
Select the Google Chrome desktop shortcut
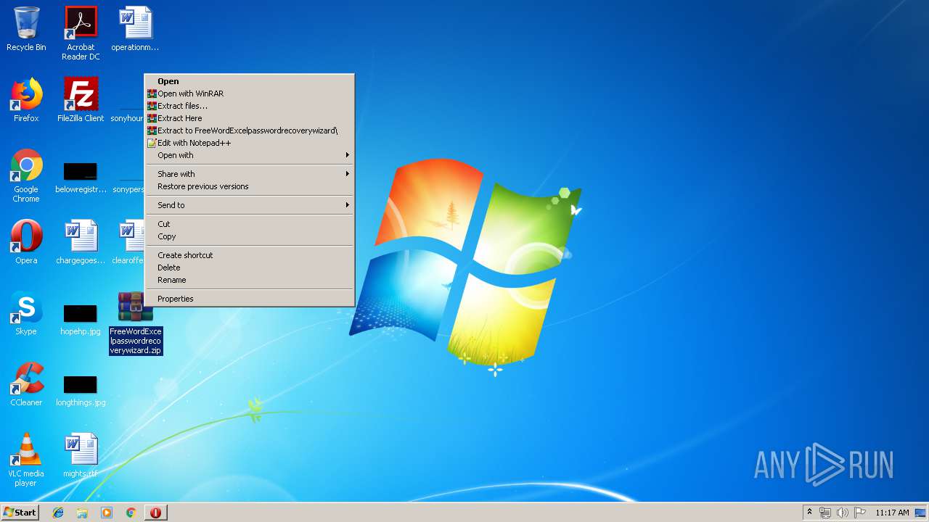coord(26,176)
